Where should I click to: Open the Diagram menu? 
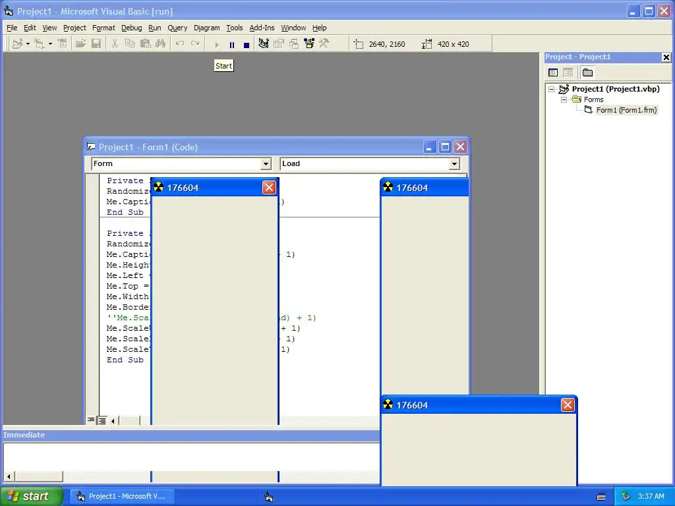206,28
